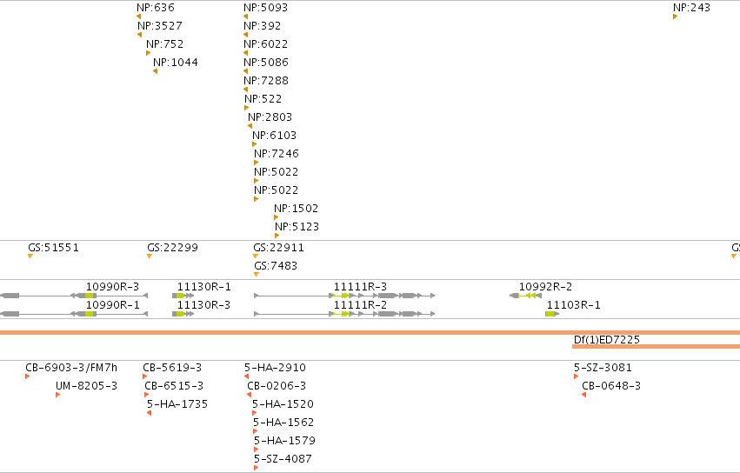The image size is (740, 473).
Task: Click the red triangle under CB-0648-3
Action: coord(583,395)
